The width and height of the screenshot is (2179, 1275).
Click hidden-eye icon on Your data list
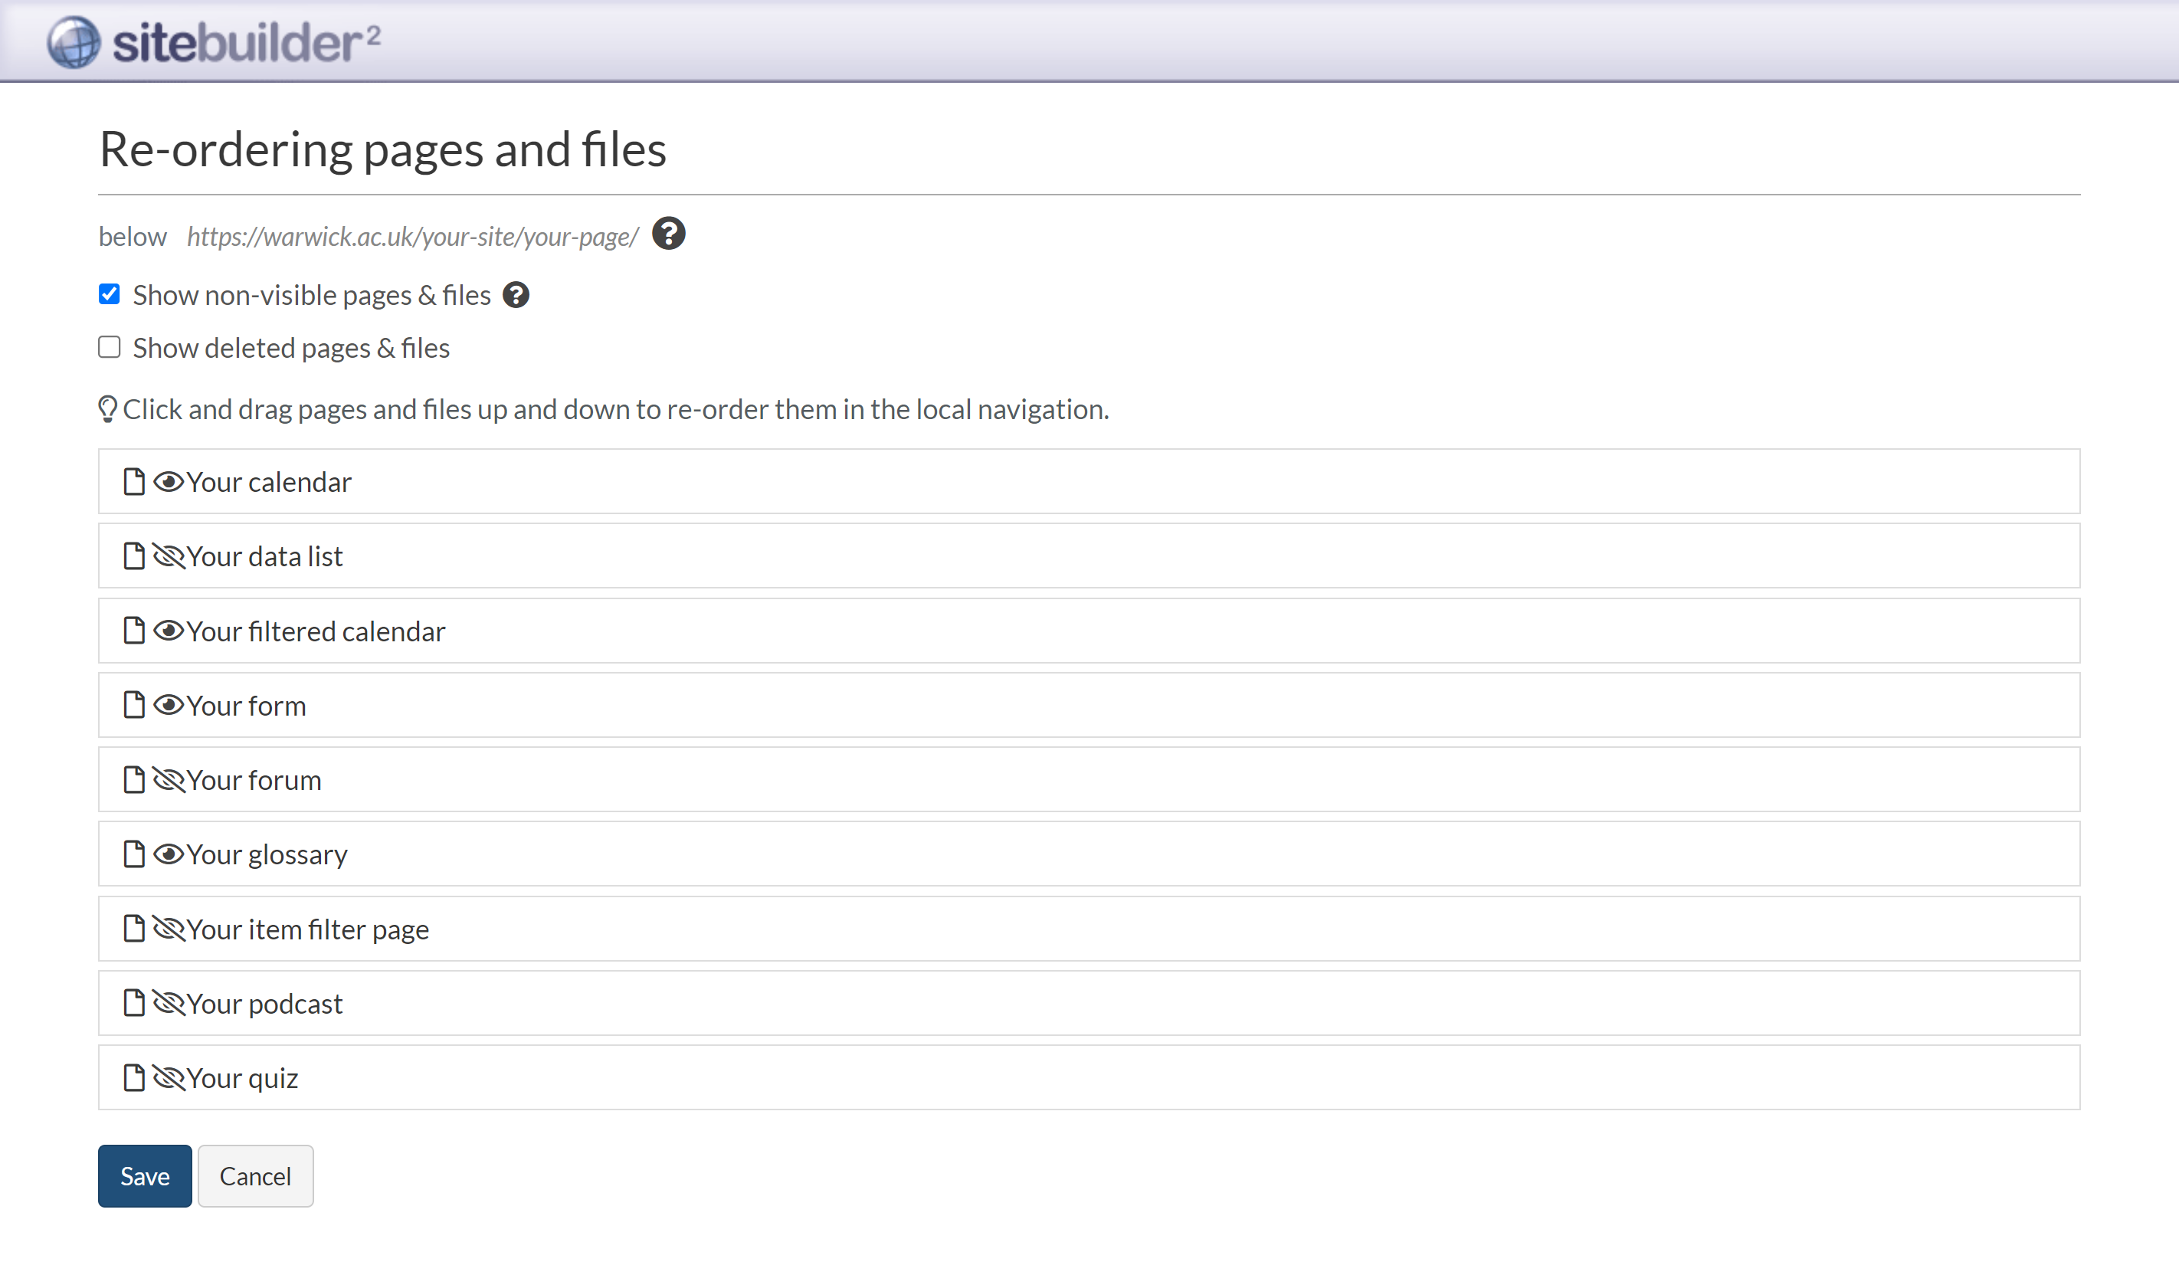(x=169, y=556)
